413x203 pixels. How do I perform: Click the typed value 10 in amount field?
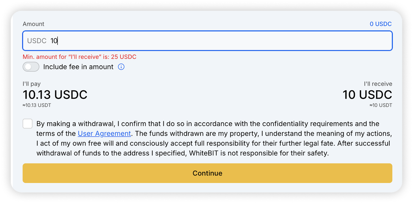pos(54,41)
